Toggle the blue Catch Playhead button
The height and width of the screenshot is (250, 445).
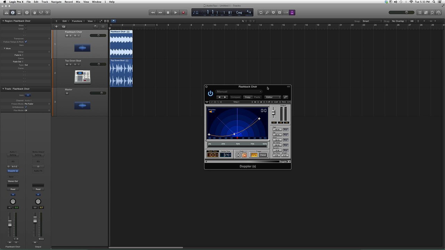point(113,21)
